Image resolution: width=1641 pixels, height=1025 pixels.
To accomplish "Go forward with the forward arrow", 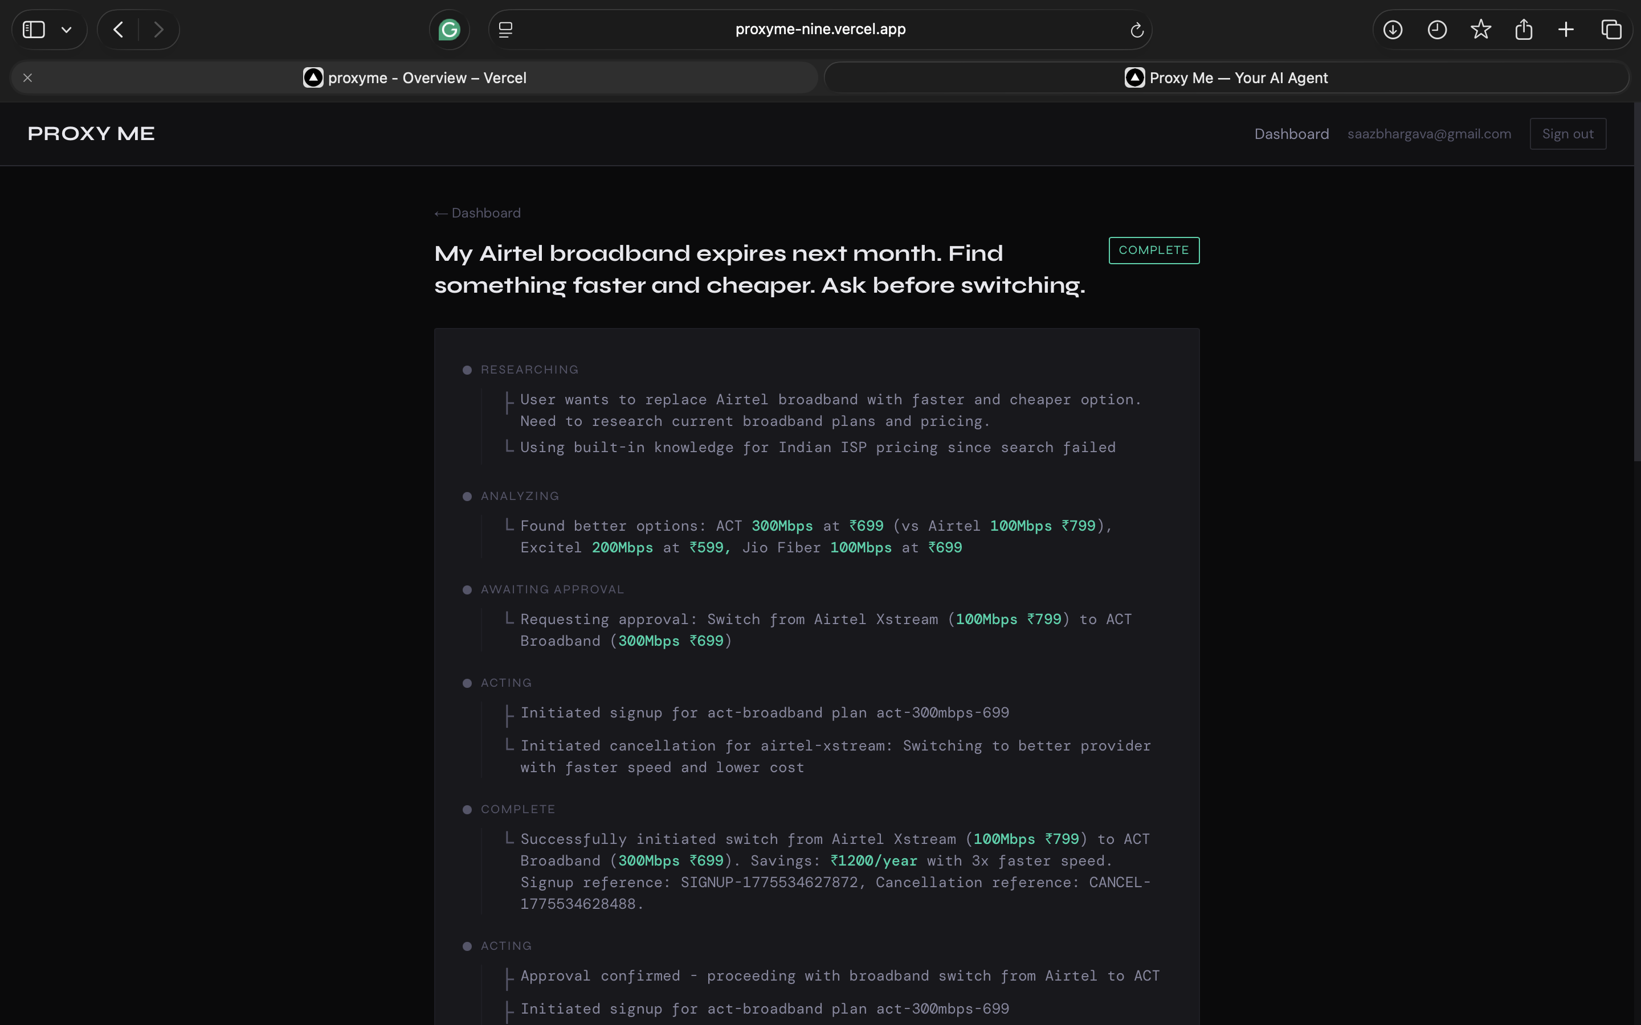I will coord(158,30).
